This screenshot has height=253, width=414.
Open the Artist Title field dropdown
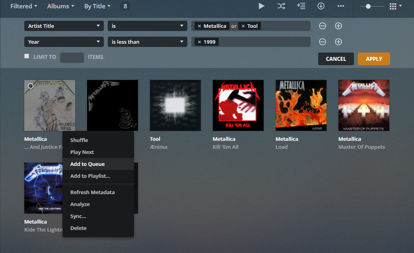(x=64, y=26)
